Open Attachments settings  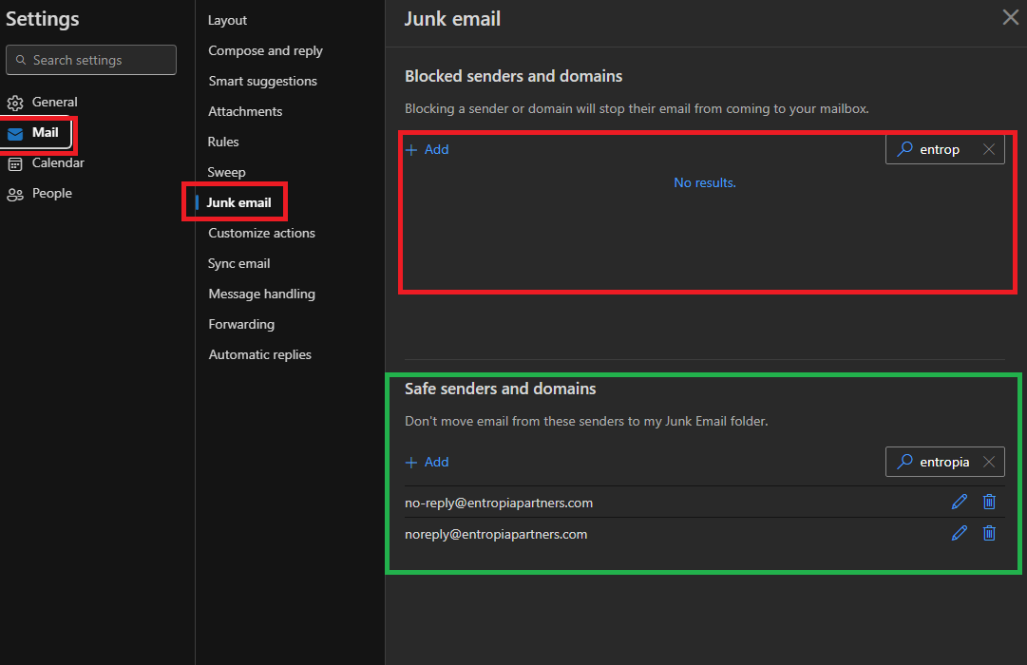tap(245, 111)
